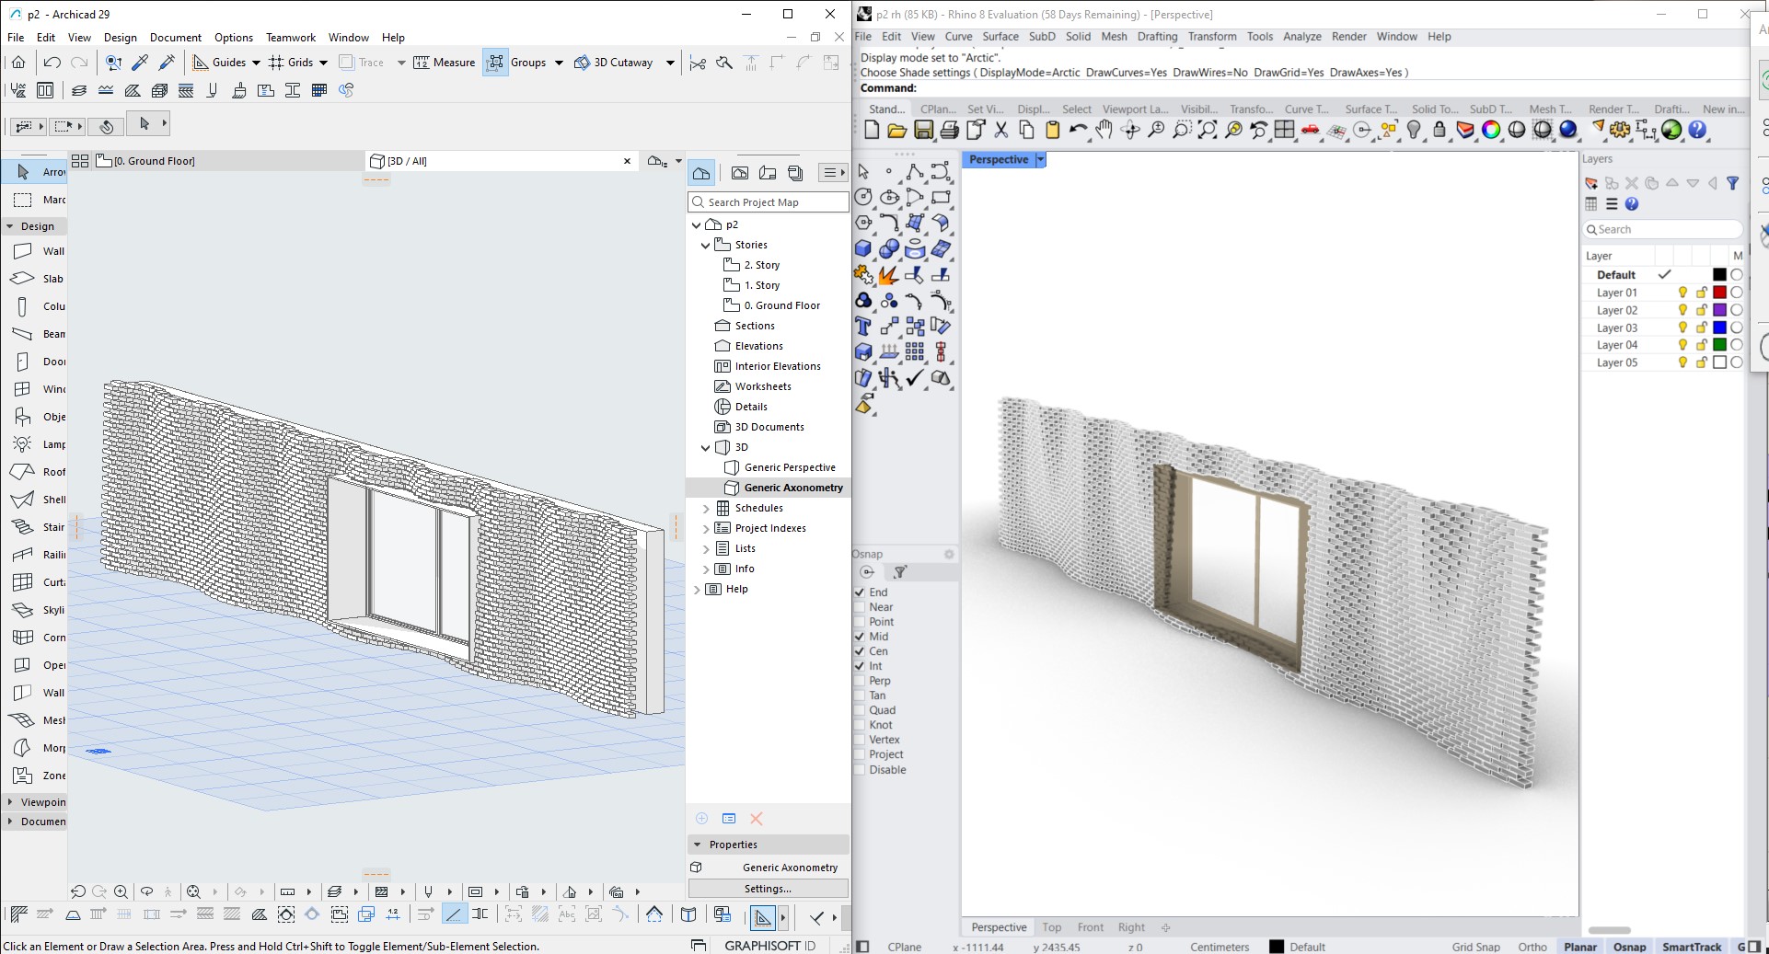Click the red color swatch of Layer 01
The width and height of the screenshot is (1769, 954).
[1718, 293]
